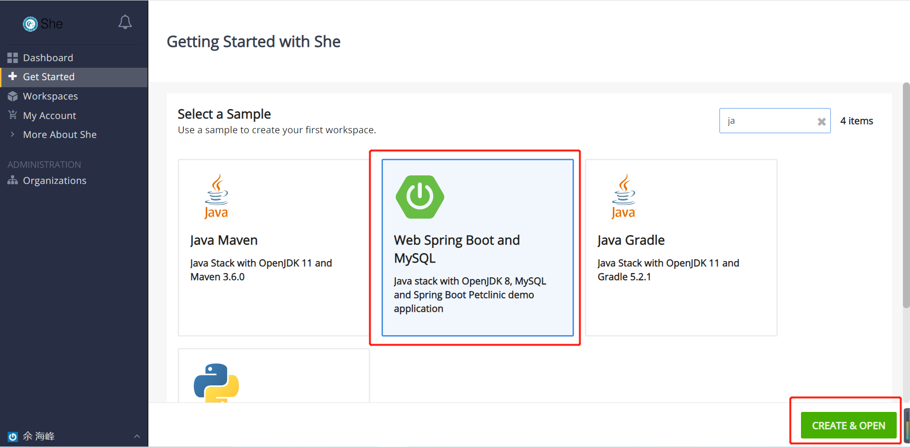The width and height of the screenshot is (910, 447).
Task: Click the Create & Open button
Action: tap(848, 425)
